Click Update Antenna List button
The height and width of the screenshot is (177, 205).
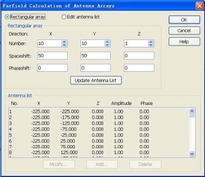96,81
